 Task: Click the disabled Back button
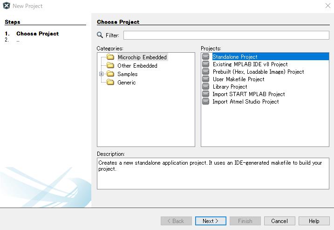(x=176, y=221)
